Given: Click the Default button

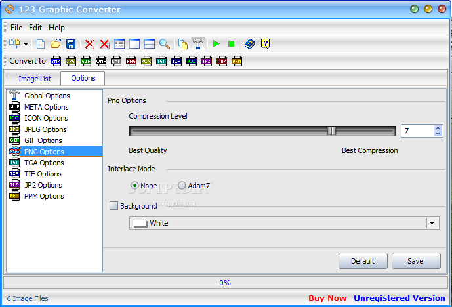Looking at the screenshot, I should click(363, 261).
